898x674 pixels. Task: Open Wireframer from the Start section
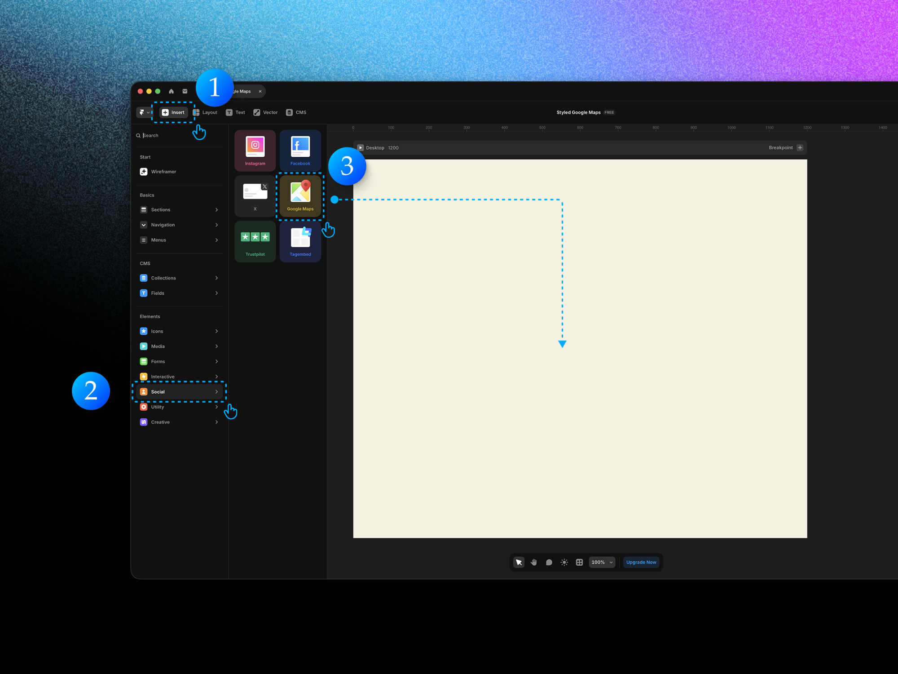163,171
